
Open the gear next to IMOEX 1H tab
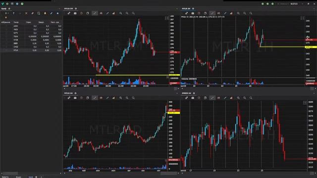point(194,93)
